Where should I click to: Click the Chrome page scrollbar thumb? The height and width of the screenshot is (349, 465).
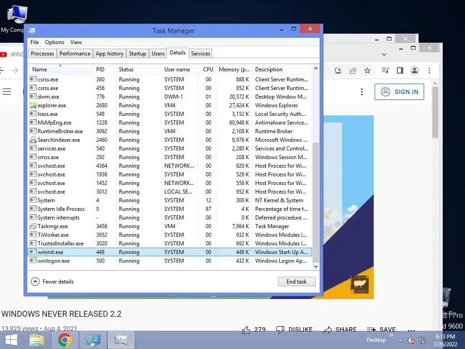click(435, 112)
